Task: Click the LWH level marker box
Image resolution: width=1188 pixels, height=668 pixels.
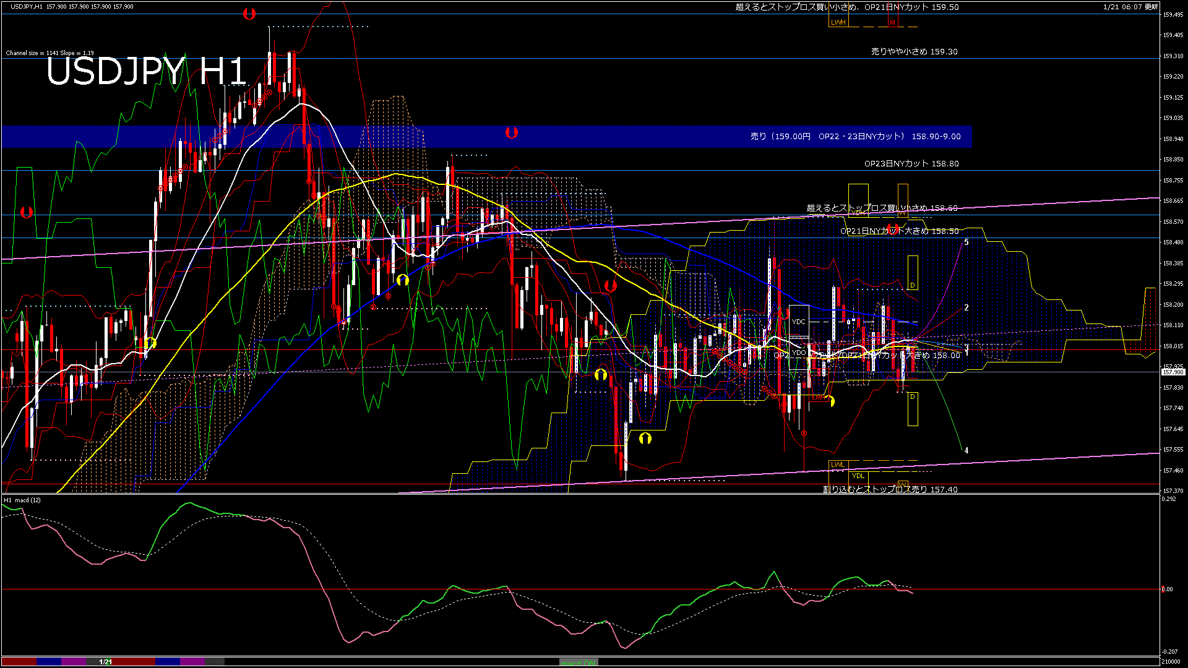Action: (838, 22)
